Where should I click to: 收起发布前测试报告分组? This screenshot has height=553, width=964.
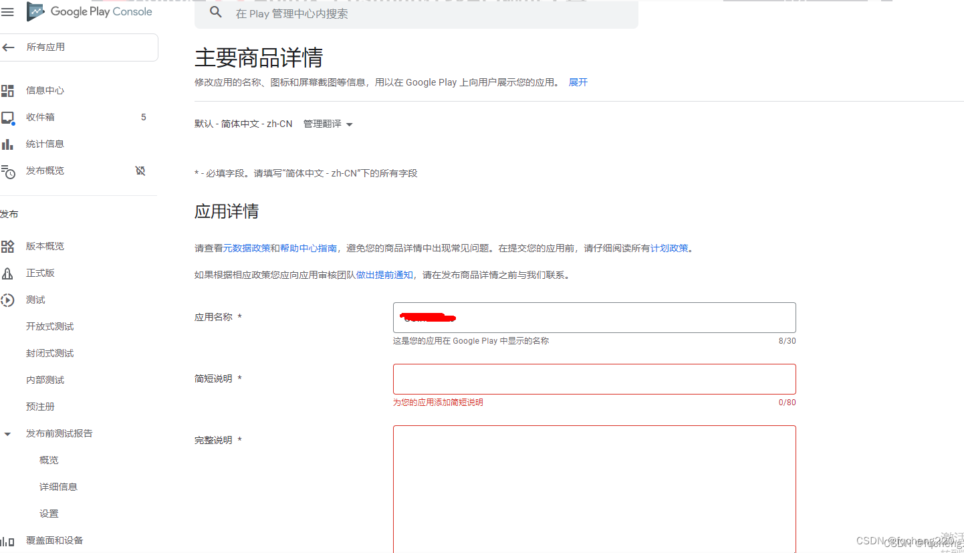[7, 433]
